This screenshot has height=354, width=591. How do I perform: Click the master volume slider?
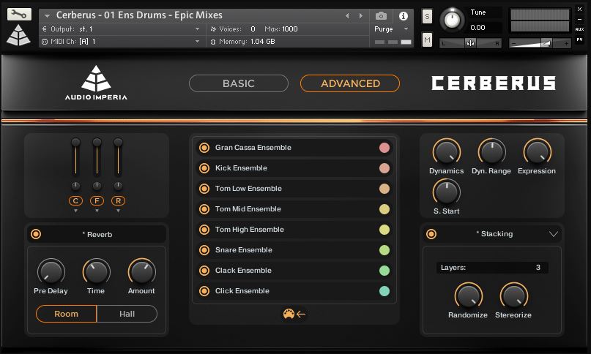(x=540, y=43)
